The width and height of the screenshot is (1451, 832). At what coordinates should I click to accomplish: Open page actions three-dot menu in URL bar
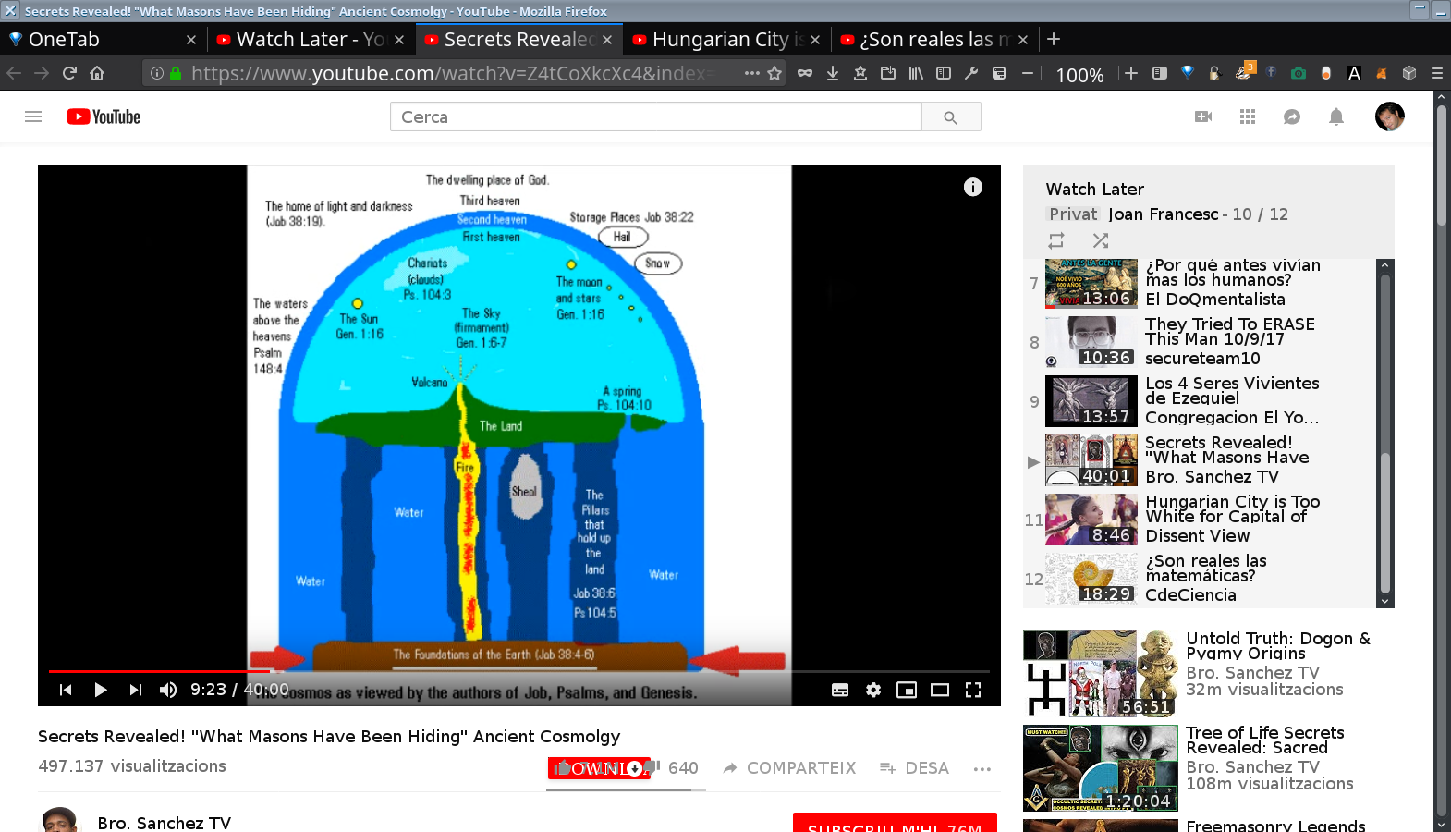click(x=751, y=73)
